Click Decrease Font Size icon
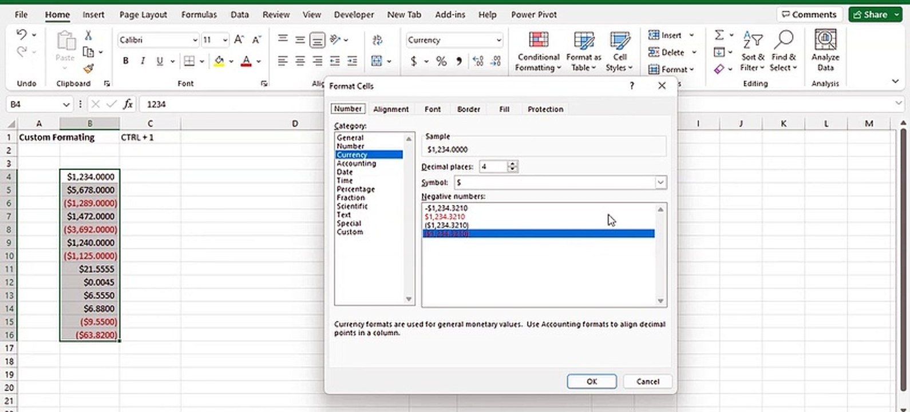This screenshot has width=910, height=412. tap(257, 39)
